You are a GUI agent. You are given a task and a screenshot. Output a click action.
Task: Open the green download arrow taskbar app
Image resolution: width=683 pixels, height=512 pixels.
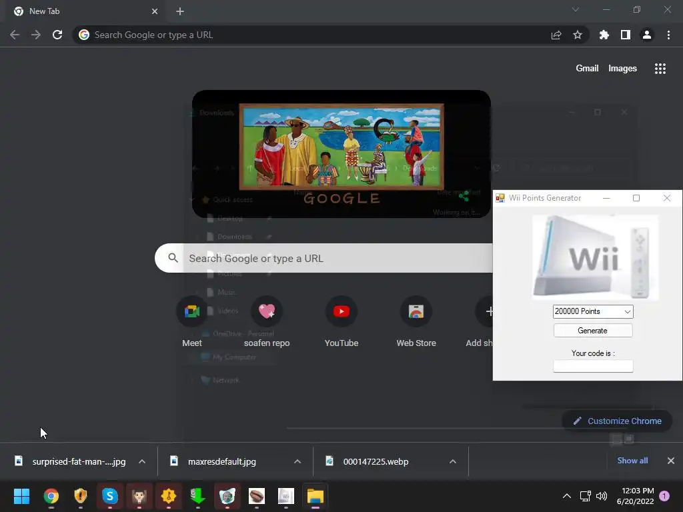pyautogui.click(x=197, y=496)
